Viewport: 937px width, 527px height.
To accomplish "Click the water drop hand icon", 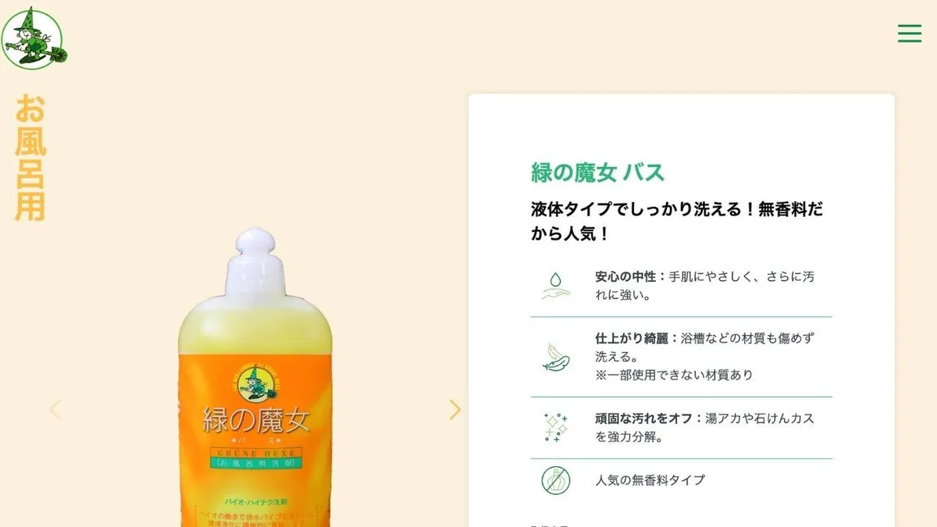I will pos(556,286).
